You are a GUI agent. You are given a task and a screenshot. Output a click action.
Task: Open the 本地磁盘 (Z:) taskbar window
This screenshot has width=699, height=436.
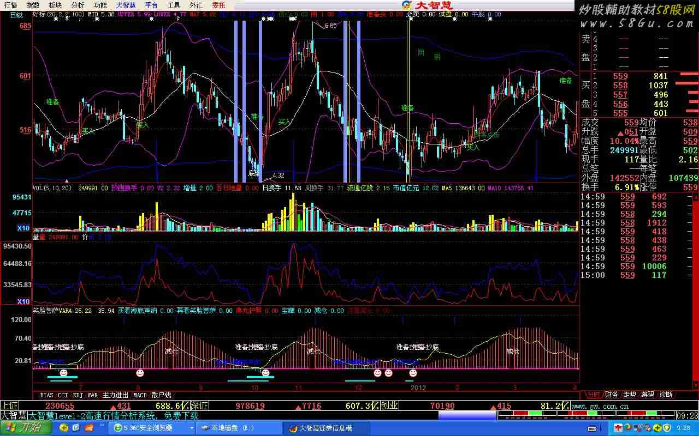238,428
